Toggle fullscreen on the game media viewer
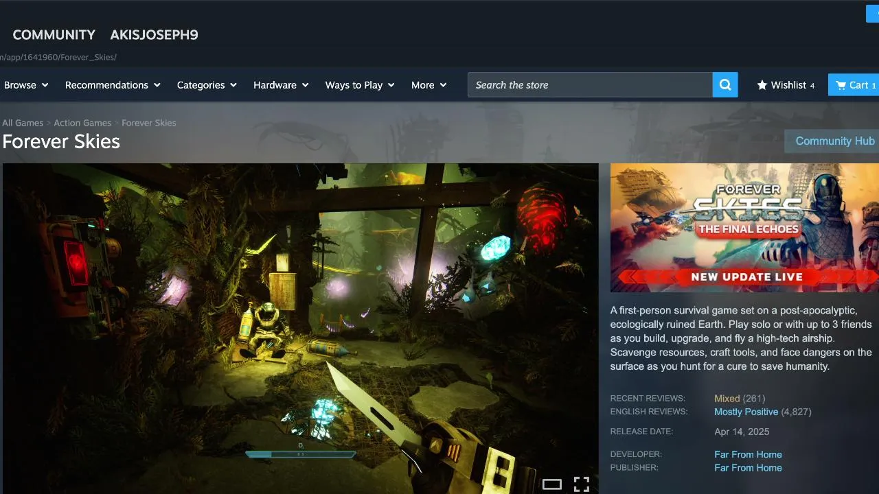The height and width of the screenshot is (494, 879). click(582, 484)
